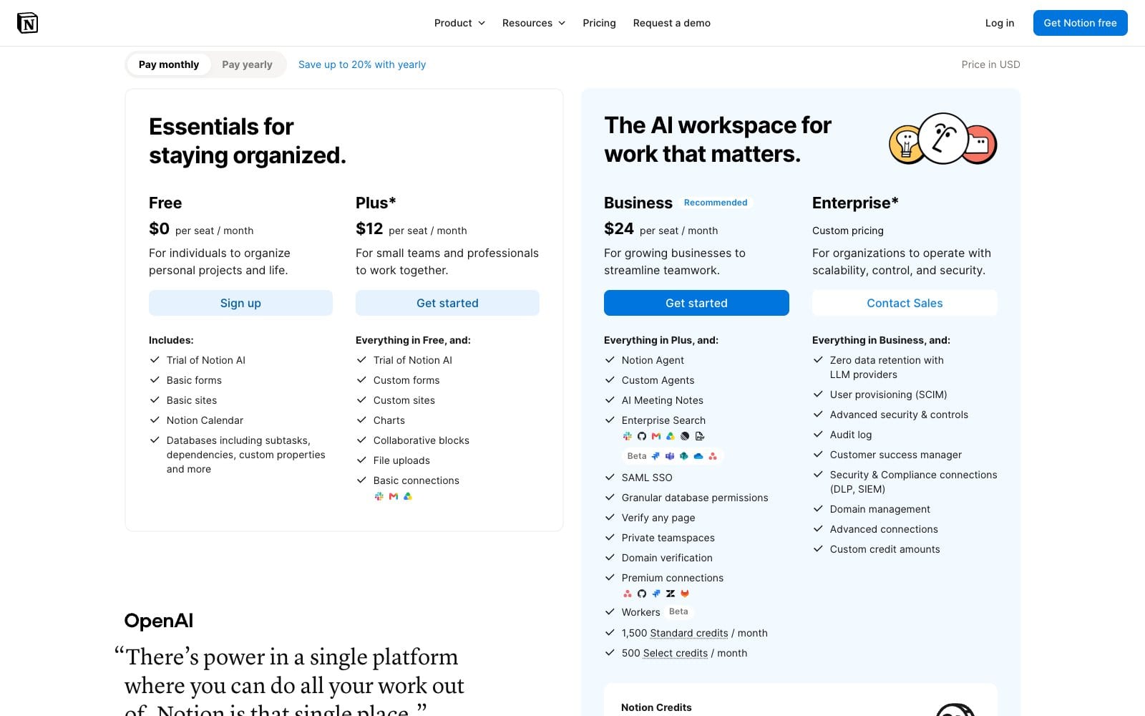Click the Slack icon under Basic connections
Screen dimensions: 1145x716
point(379,496)
